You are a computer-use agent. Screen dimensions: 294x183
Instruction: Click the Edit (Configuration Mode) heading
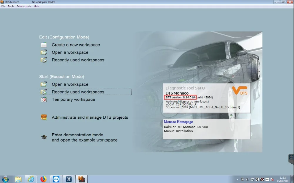click(64, 37)
